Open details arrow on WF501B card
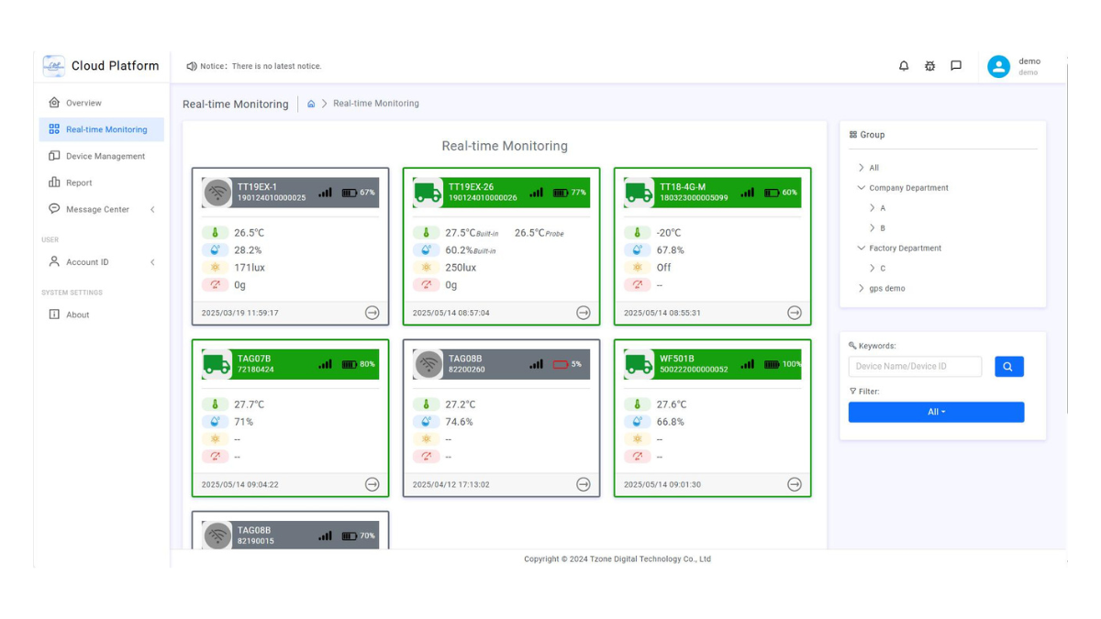This screenshot has height=619, width=1101. point(795,484)
